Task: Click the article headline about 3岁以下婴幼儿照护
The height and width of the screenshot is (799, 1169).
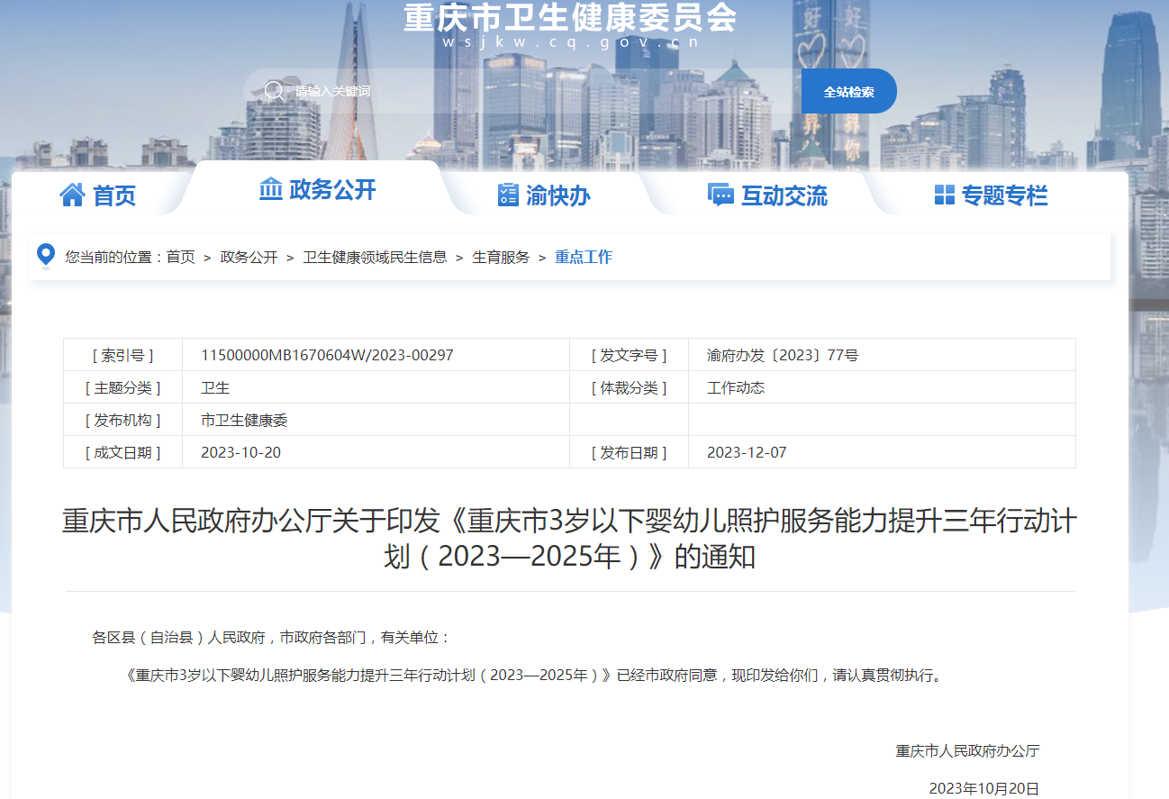Action: tap(569, 539)
